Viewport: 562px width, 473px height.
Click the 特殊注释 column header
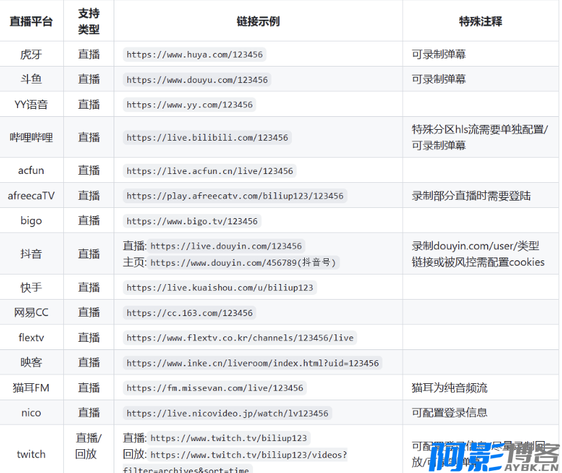(480, 21)
